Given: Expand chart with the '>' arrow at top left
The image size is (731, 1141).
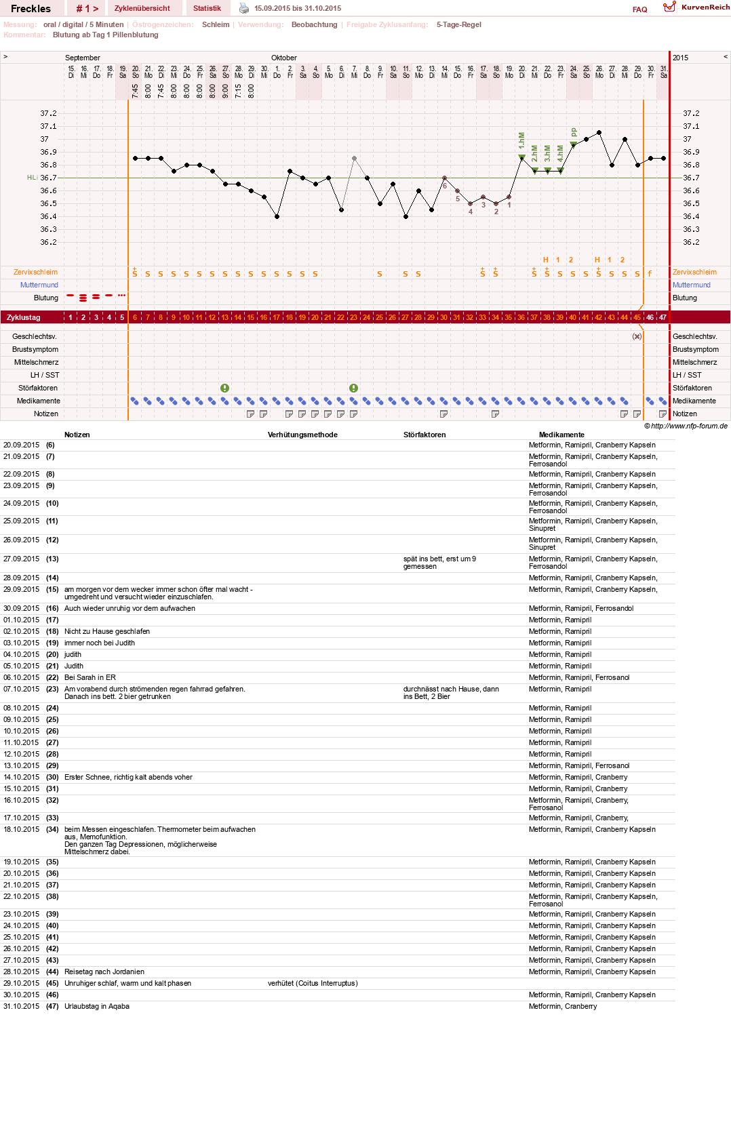Looking at the screenshot, I should coord(5,57).
